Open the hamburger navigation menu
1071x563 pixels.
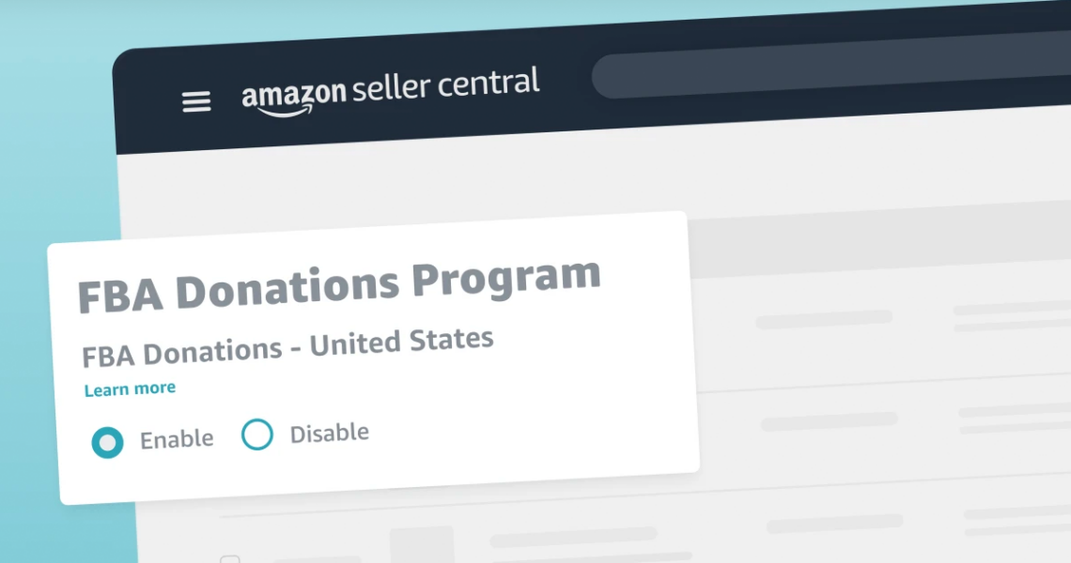[x=196, y=101]
